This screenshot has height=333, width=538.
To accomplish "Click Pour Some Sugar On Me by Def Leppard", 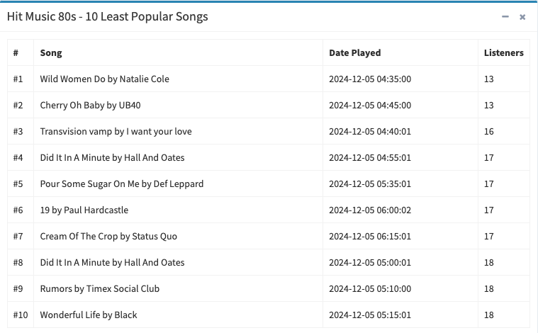I will (x=122, y=184).
